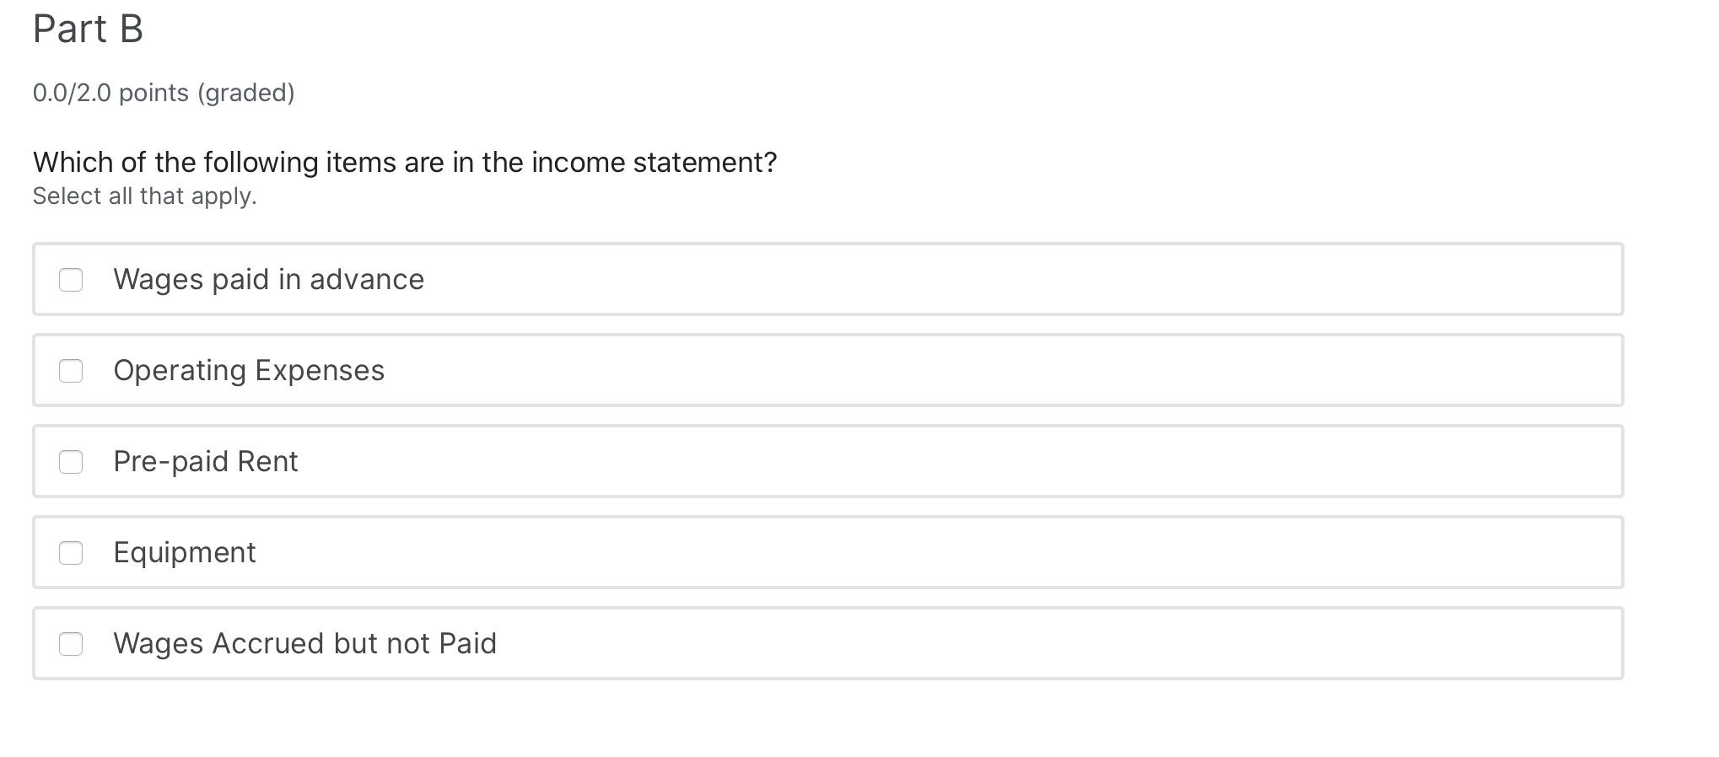This screenshot has width=1719, height=757.
Task: Click blank space in Equipment option row
Action: click(1012, 553)
